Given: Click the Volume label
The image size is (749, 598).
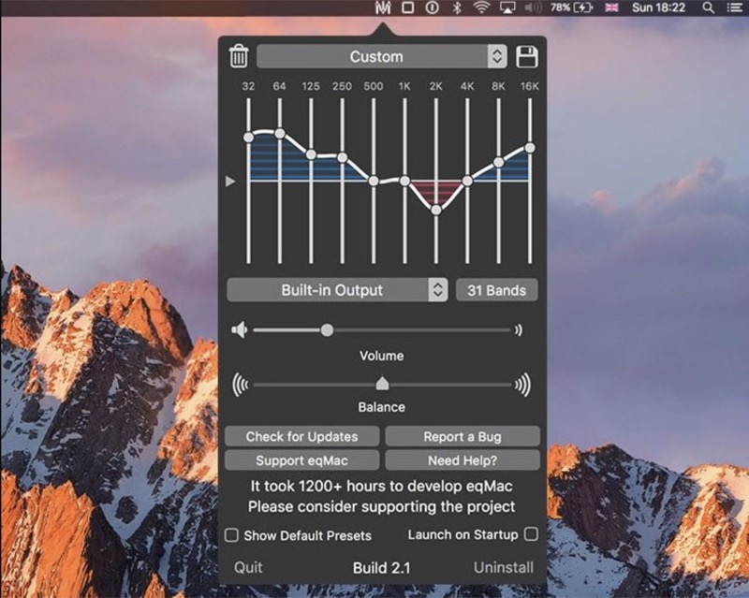Looking at the screenshot, I should pyautogui.click(x=382, y=356).
